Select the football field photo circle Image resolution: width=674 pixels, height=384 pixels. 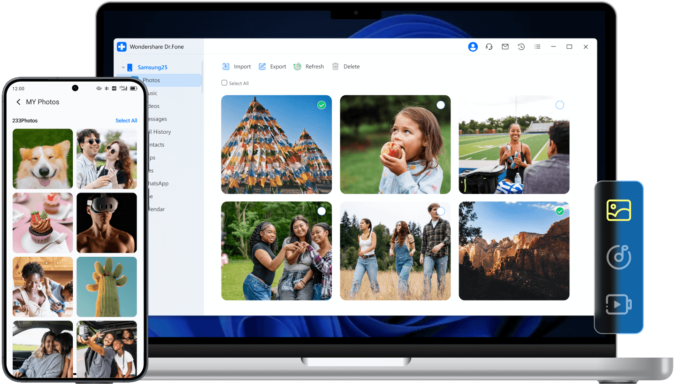[x=559, y=105]
